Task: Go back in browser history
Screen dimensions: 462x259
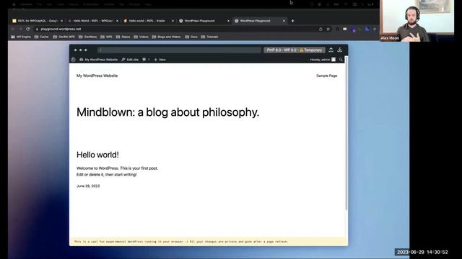Action: (13, 29)
